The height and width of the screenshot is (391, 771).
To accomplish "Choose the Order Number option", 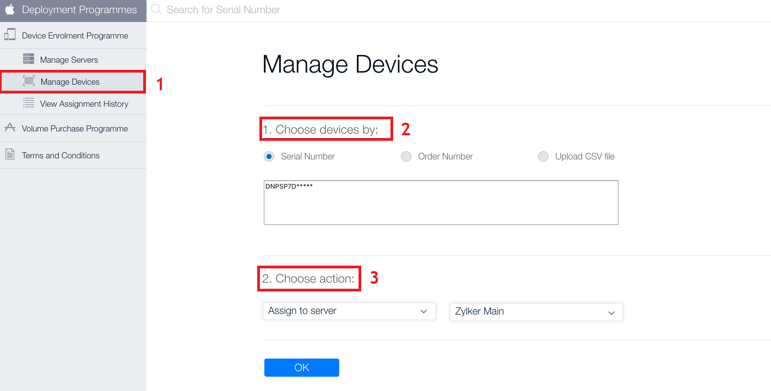I will point(406,156).
